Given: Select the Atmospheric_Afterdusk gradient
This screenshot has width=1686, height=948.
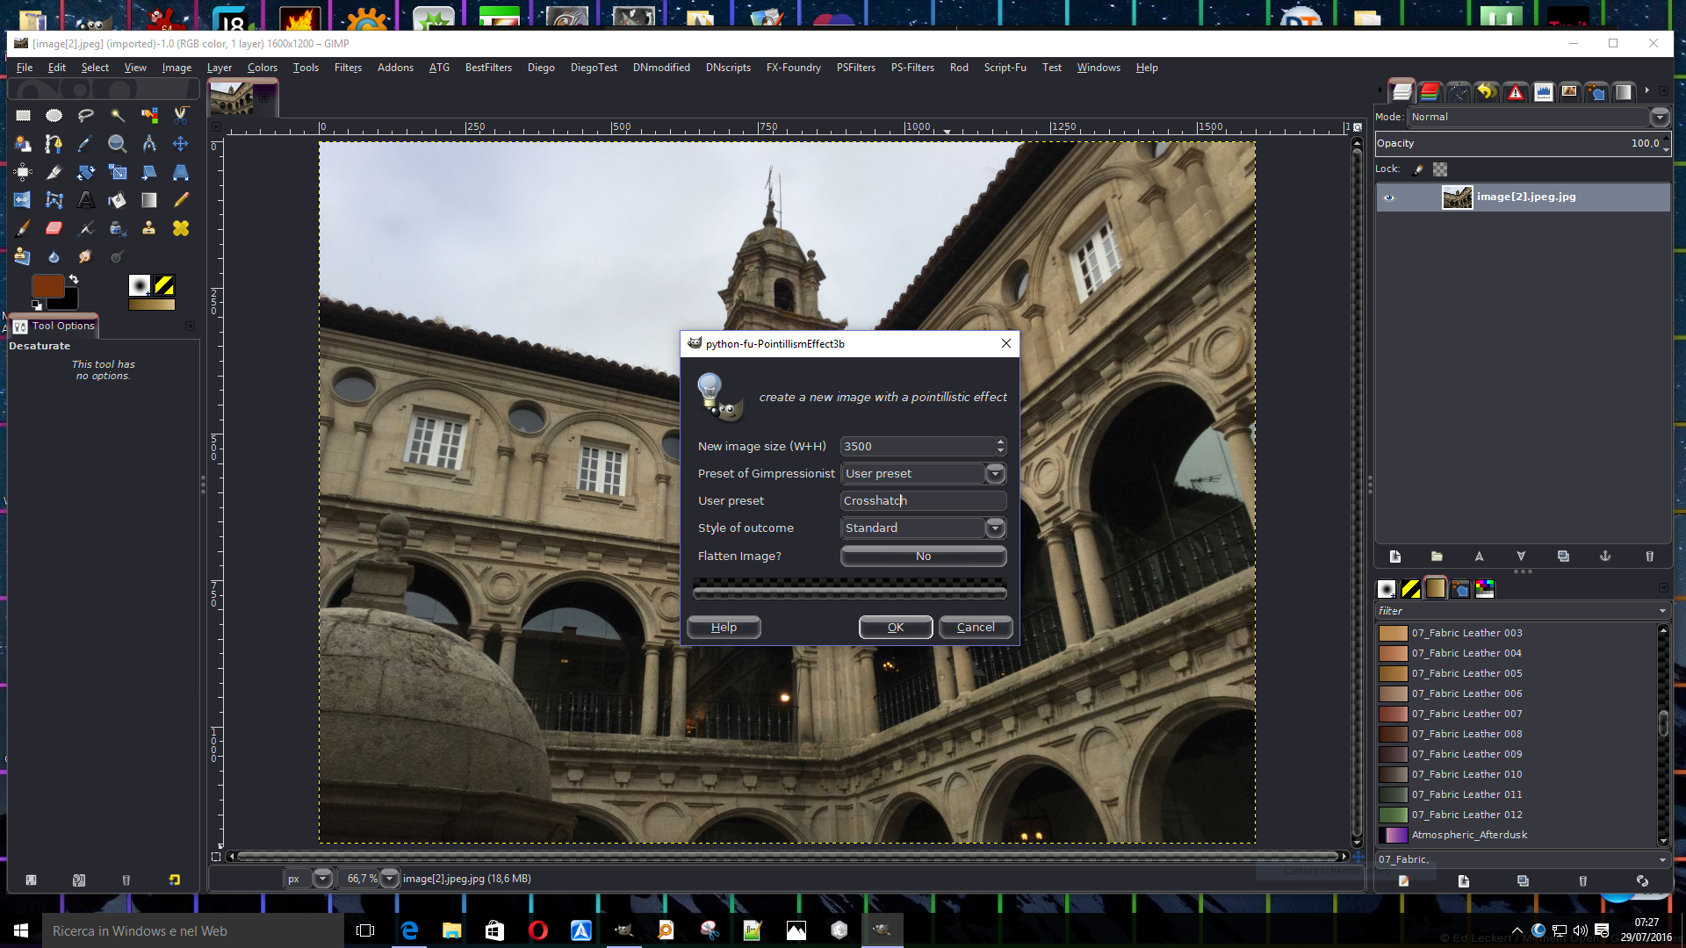Looking at the screenshot, I should coord(1519,835).
